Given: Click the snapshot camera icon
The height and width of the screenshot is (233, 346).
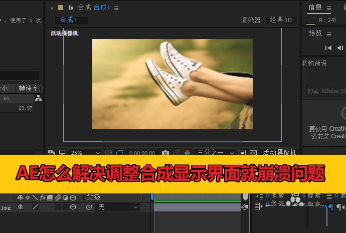Looking at the screenshot, I should [165, 152].
